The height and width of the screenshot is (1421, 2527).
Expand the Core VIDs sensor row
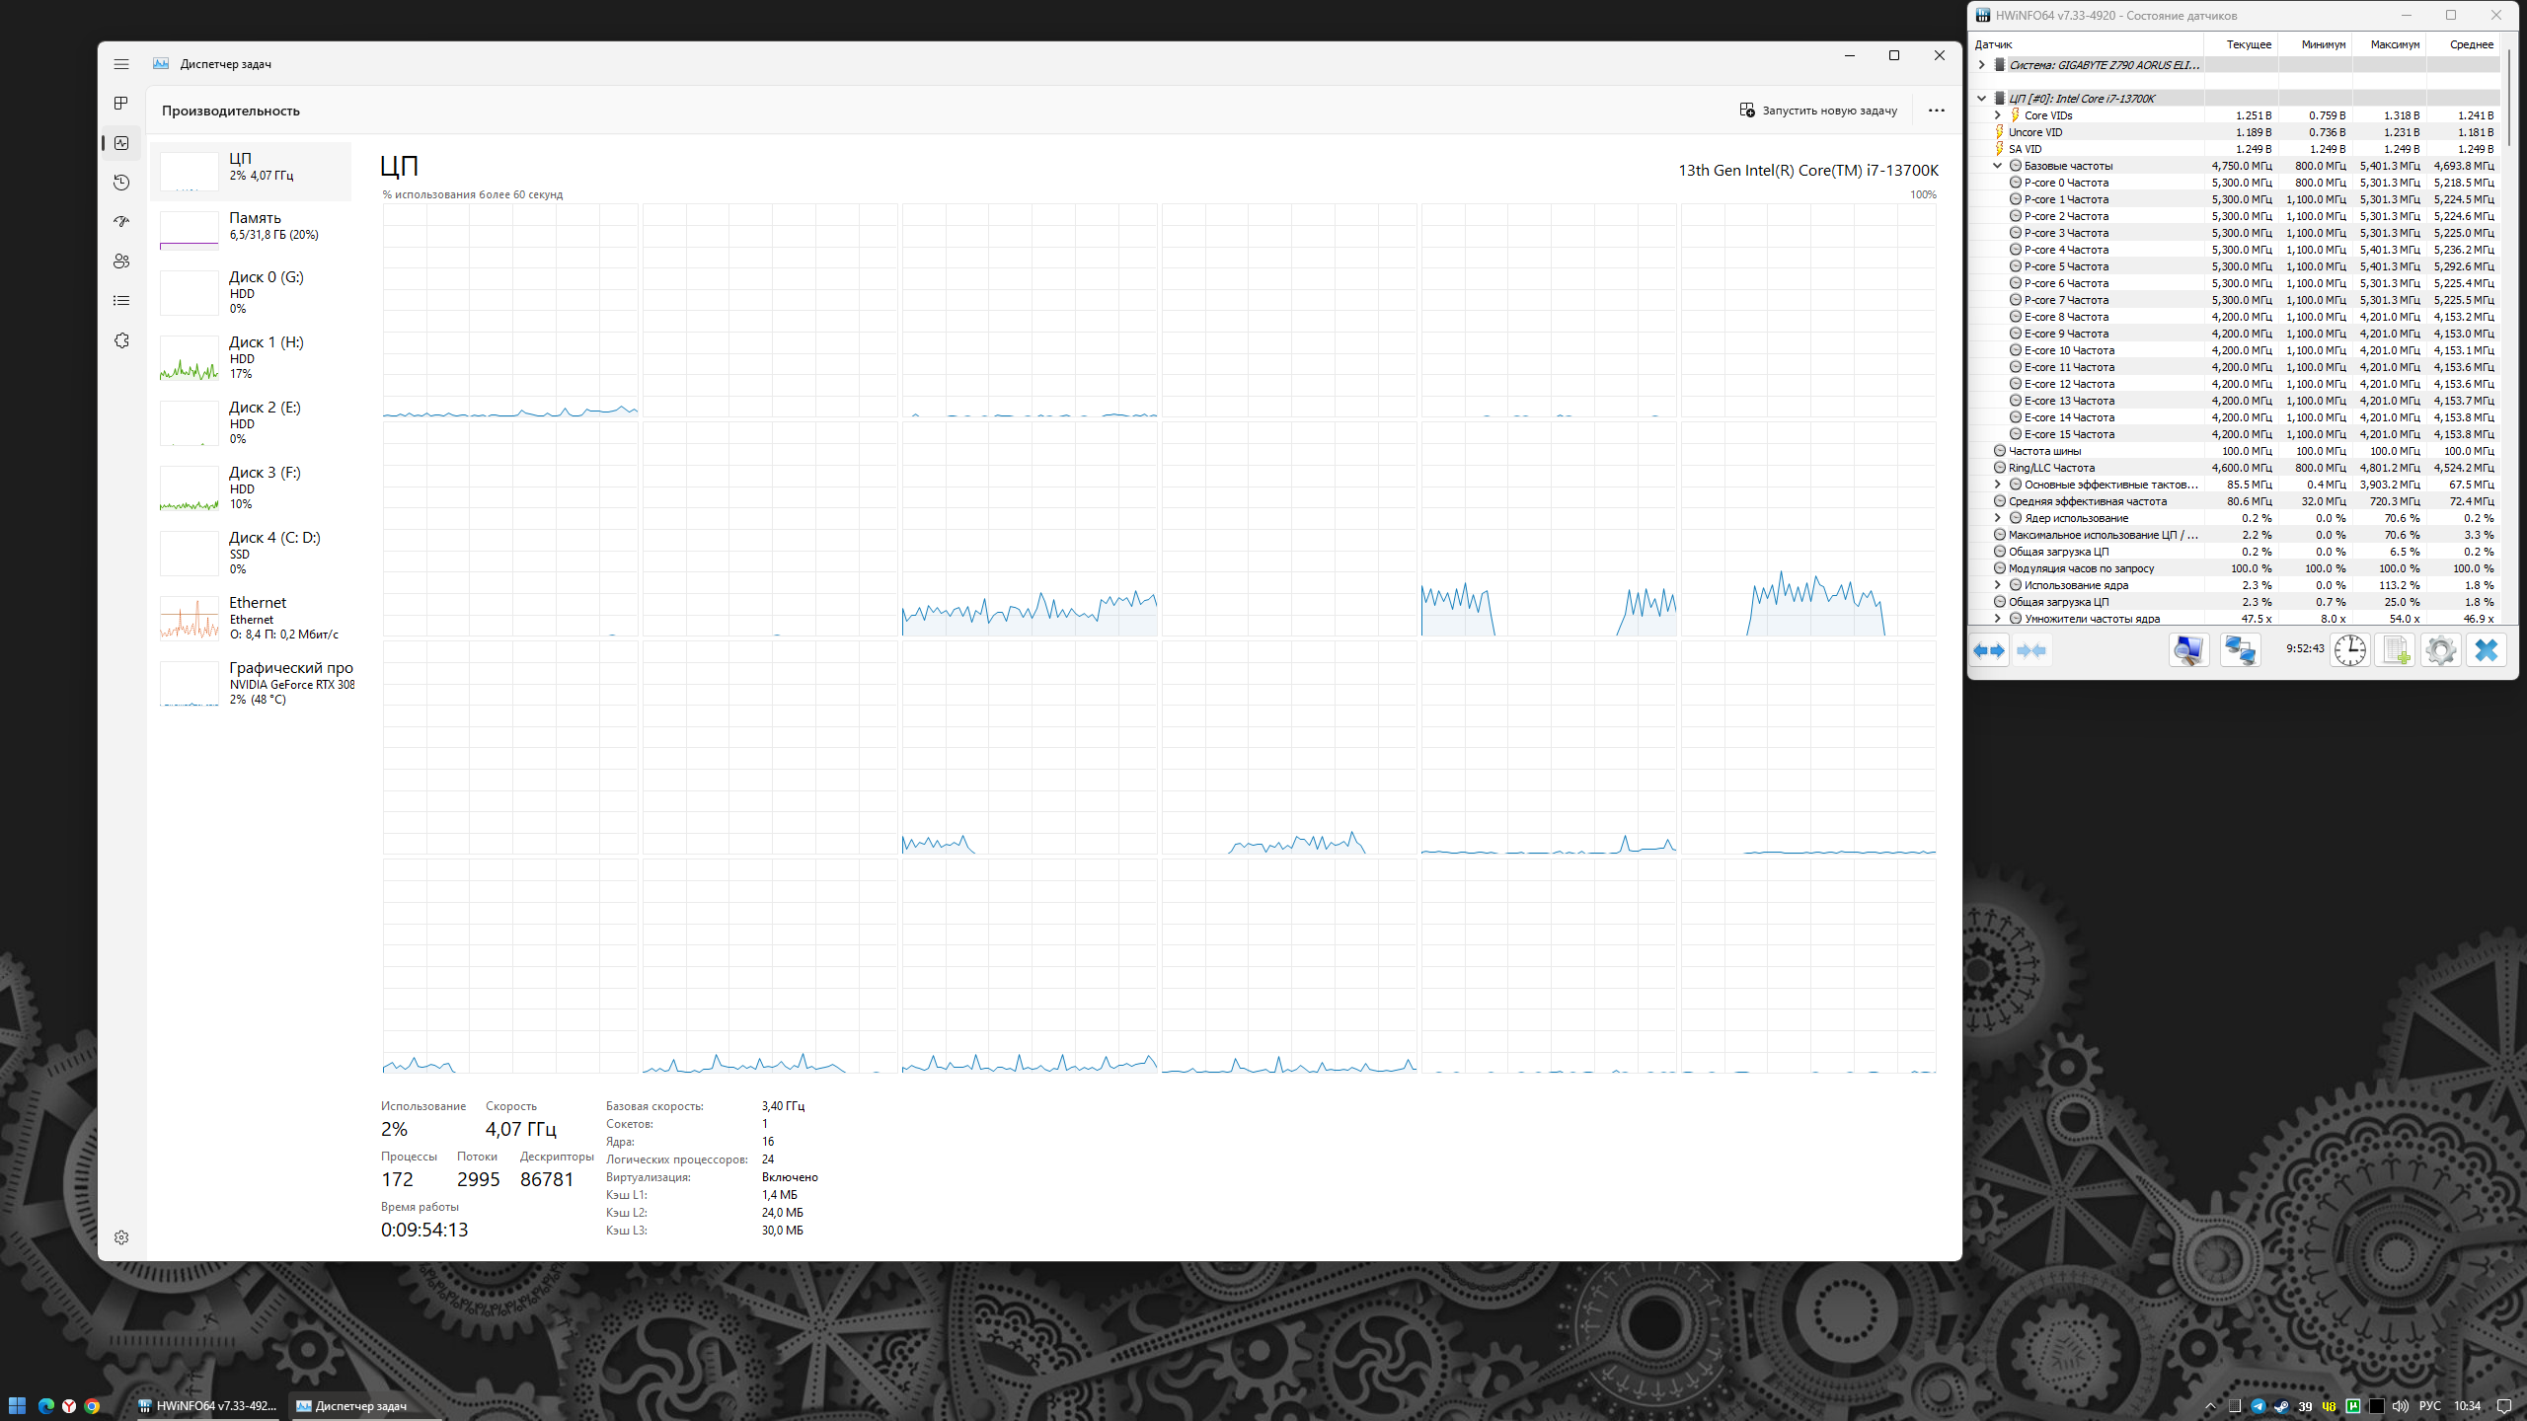coord(1997,115)
